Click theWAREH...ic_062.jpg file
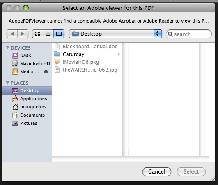The width and height of the screenshot is (218, 185). pos(87,70)
